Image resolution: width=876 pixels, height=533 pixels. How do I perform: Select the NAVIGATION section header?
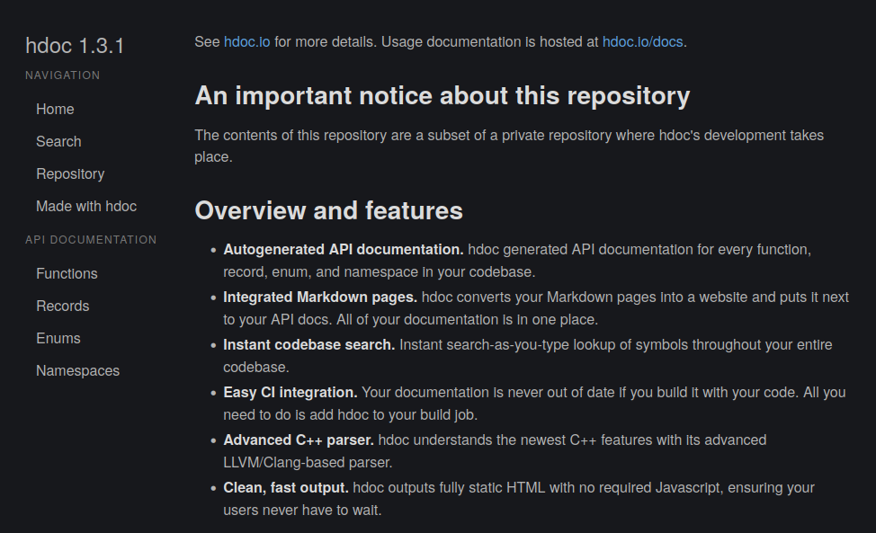point(62,76)
